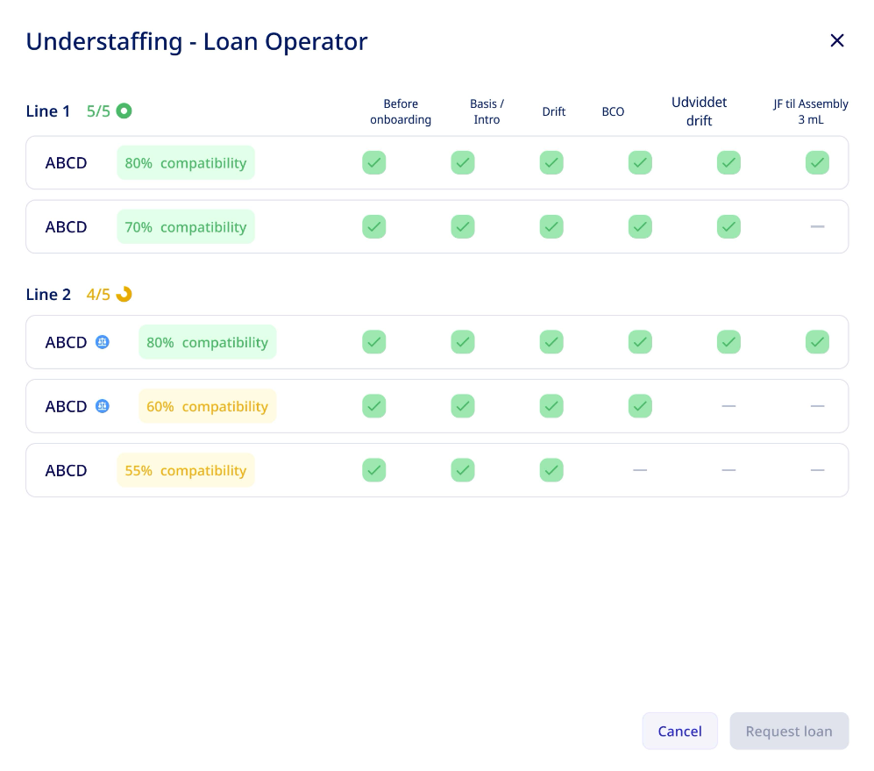Click the ABCD name in the 70% row

pos(66,227)
